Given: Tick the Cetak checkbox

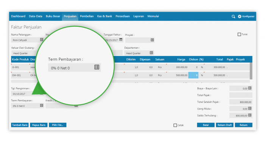Looking at the screenshot, I should (175, 125).
